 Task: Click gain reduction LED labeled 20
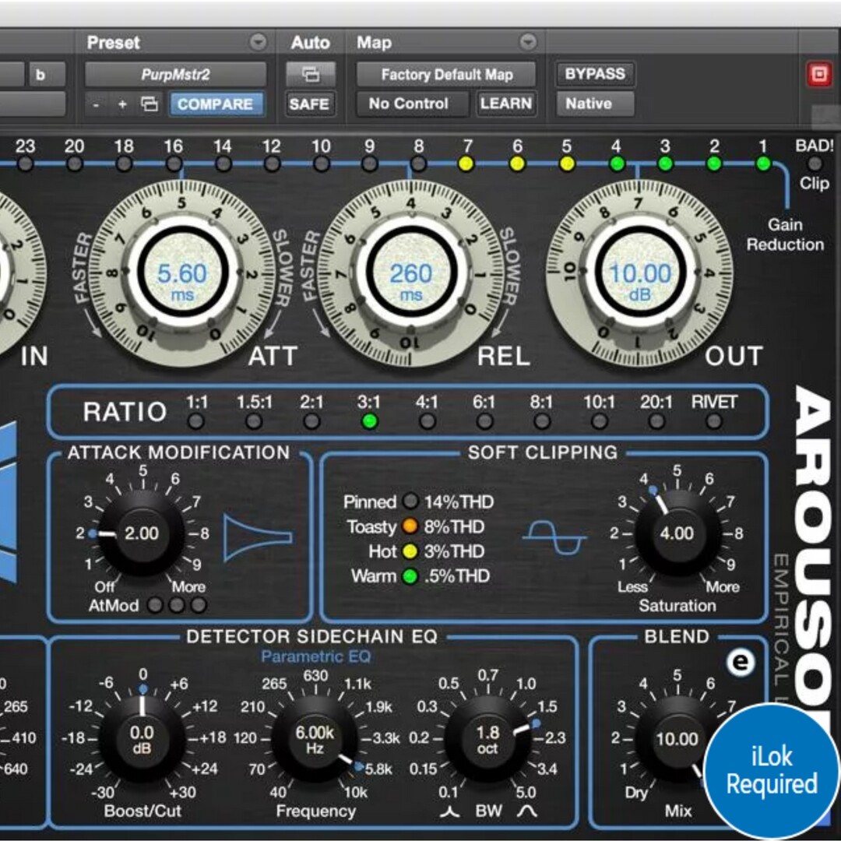coord(75,164)
